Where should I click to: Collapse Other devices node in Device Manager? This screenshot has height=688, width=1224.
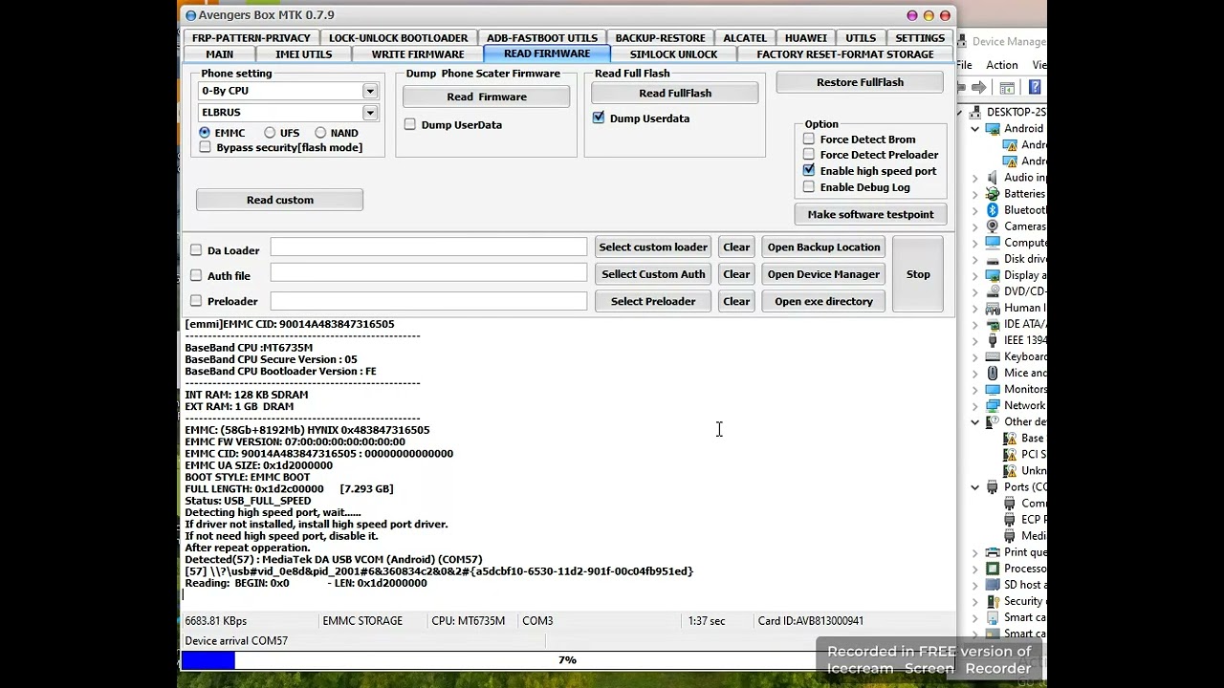tap(975, 421)
